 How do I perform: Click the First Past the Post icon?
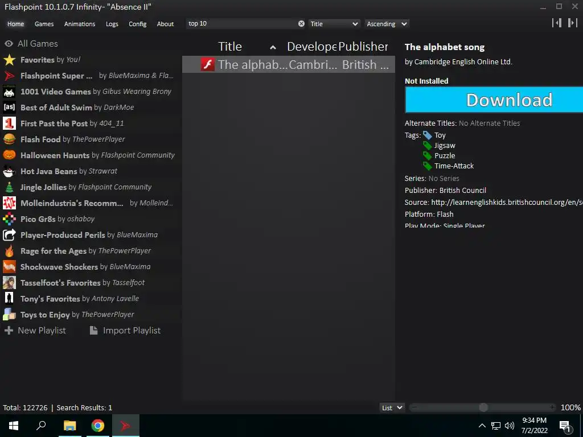point(9,123)
